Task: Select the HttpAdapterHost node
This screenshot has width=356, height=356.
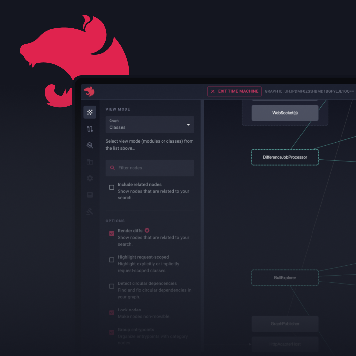Action: (285, 344)
